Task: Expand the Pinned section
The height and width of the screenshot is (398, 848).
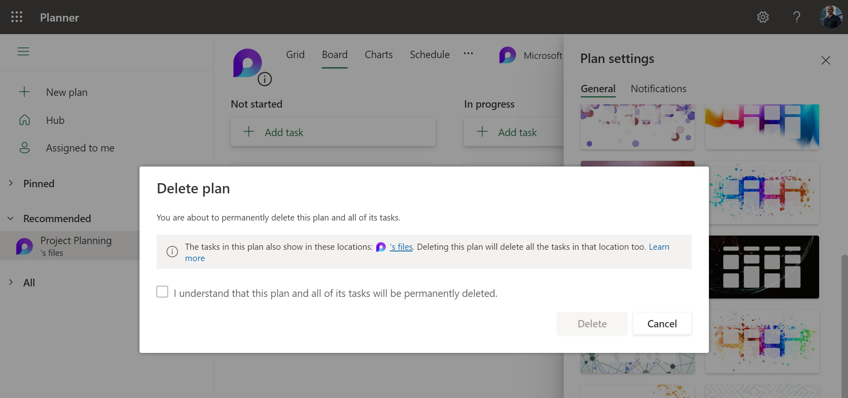Action: click(x=11, y=183)
